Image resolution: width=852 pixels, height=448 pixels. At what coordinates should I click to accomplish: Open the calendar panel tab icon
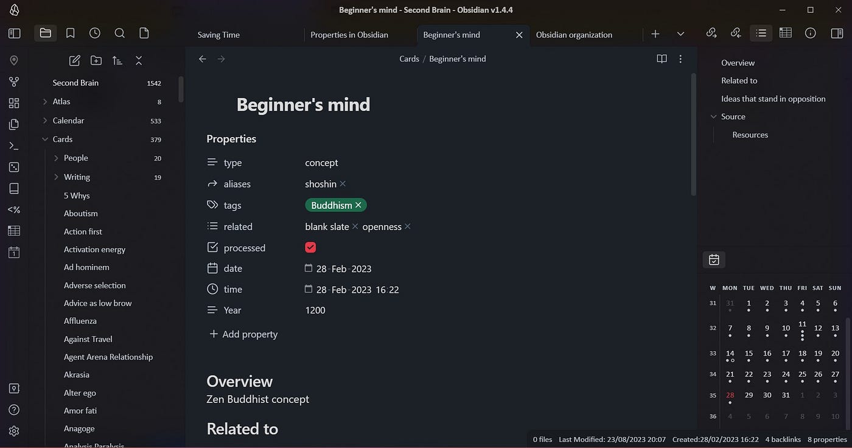pos(714,260)
